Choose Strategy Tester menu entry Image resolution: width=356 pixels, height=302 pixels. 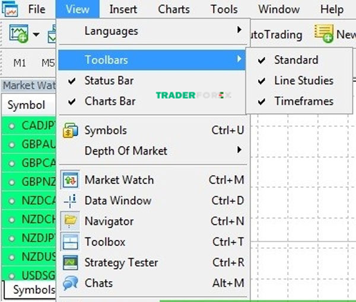(152, 262)
